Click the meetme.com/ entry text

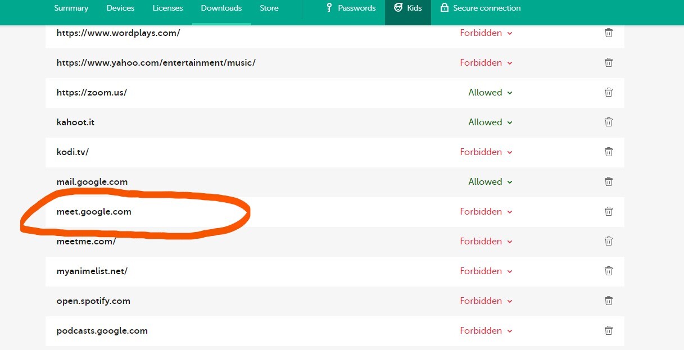(86, 241)
